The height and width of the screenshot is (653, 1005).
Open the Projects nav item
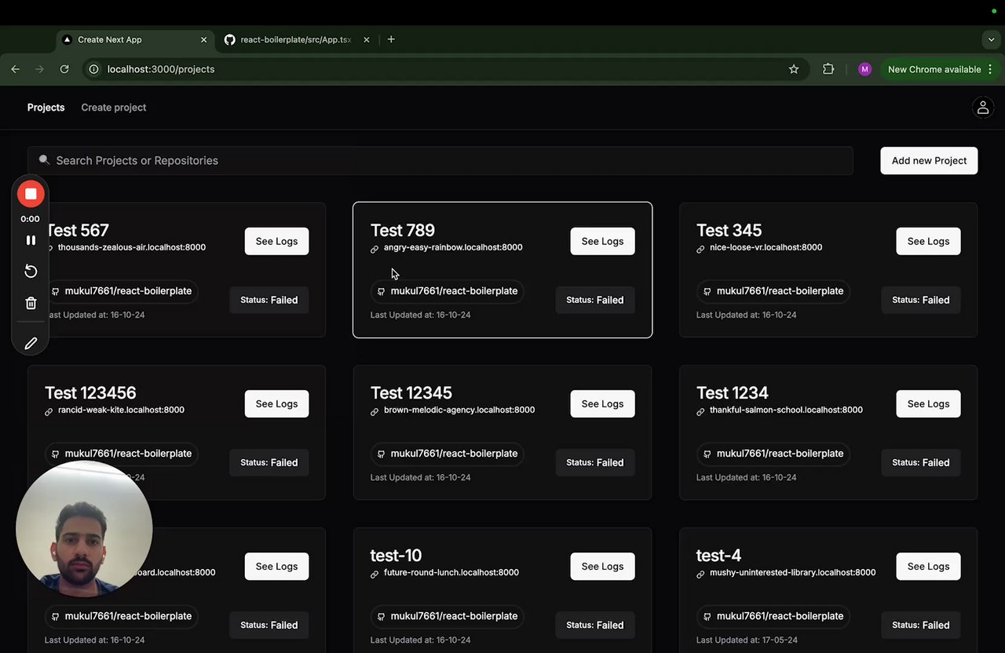tap(46, 108)
